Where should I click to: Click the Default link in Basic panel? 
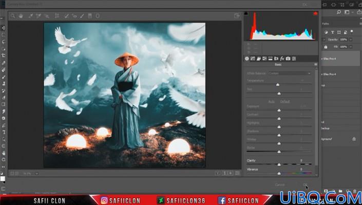click(x=285, y=101)
